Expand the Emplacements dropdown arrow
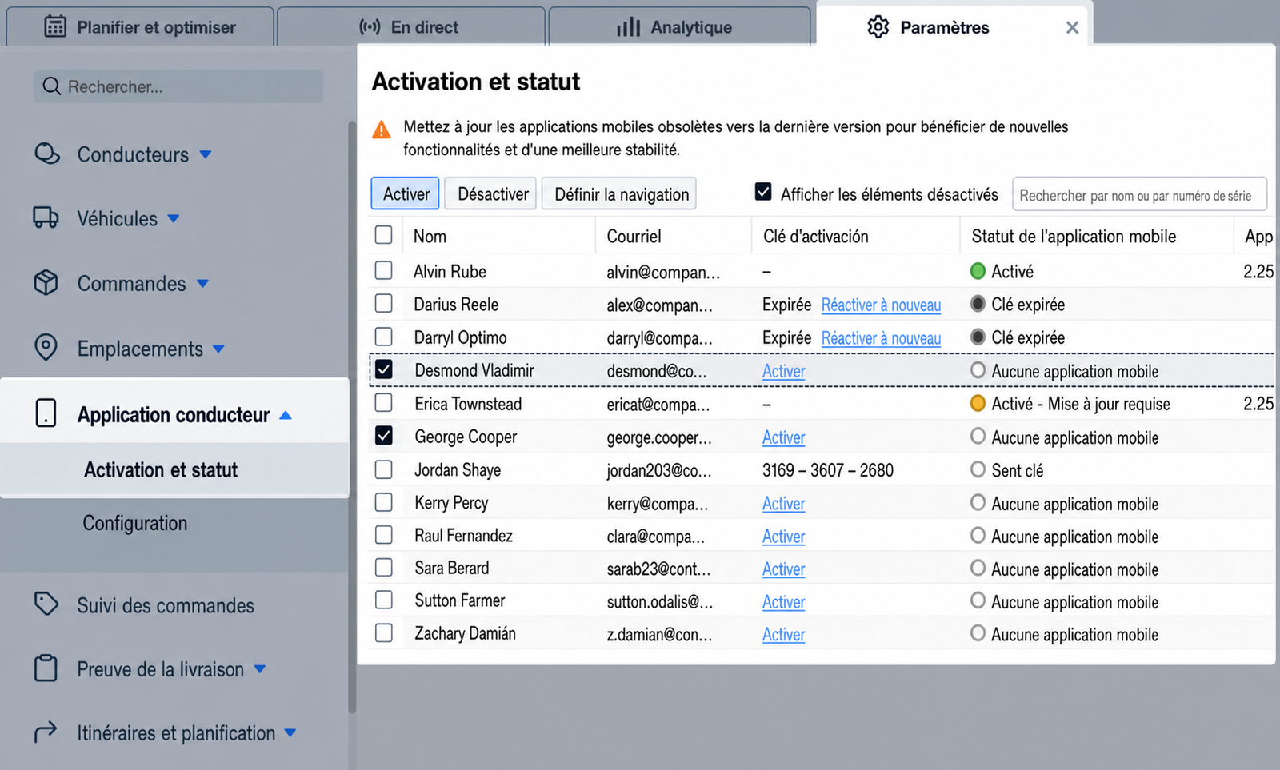1280x770 pixels. pyautogui.click(x=219, y=349)
